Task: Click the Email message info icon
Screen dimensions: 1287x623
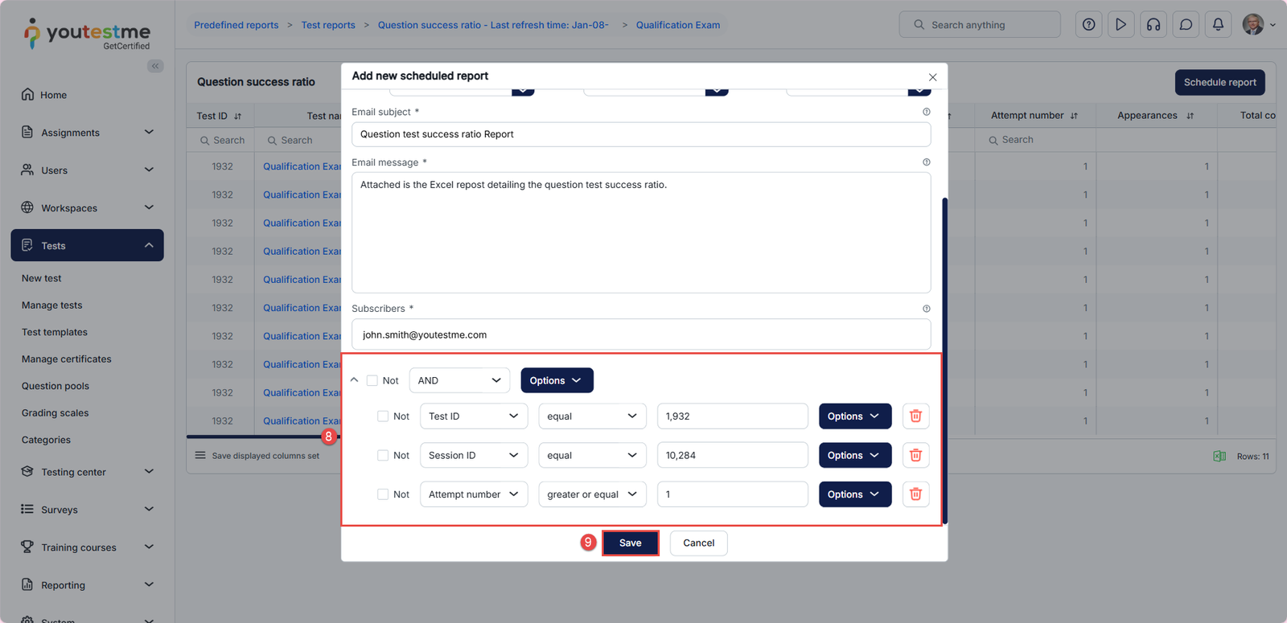Action: [x=927, y=162]
